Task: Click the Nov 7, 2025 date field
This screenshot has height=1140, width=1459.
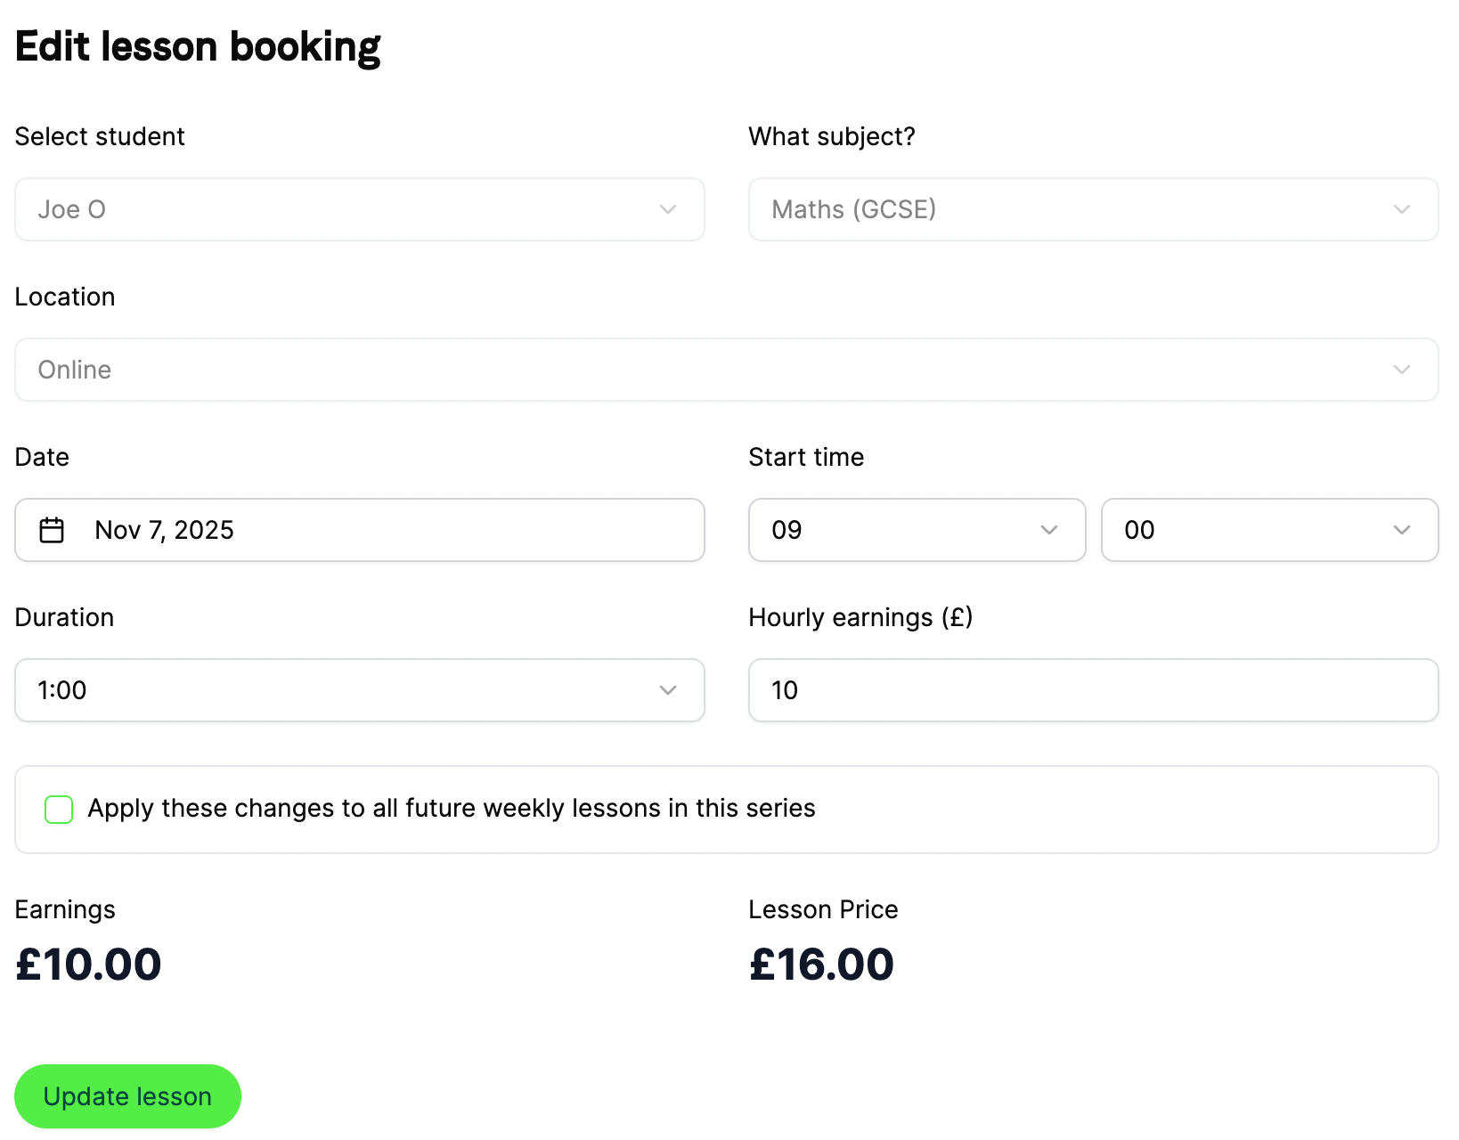Action: point(360,530)
